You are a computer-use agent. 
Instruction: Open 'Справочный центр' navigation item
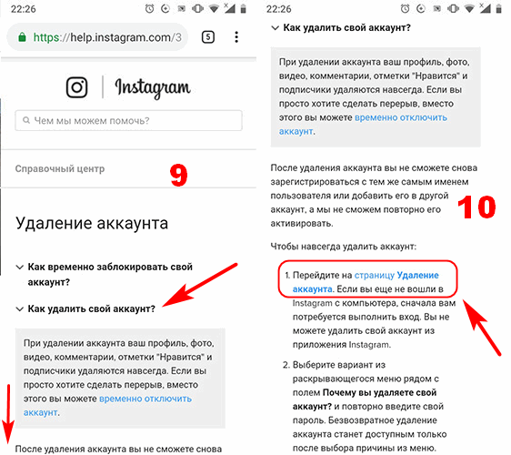pyautogui.click(x=60, y=169)
